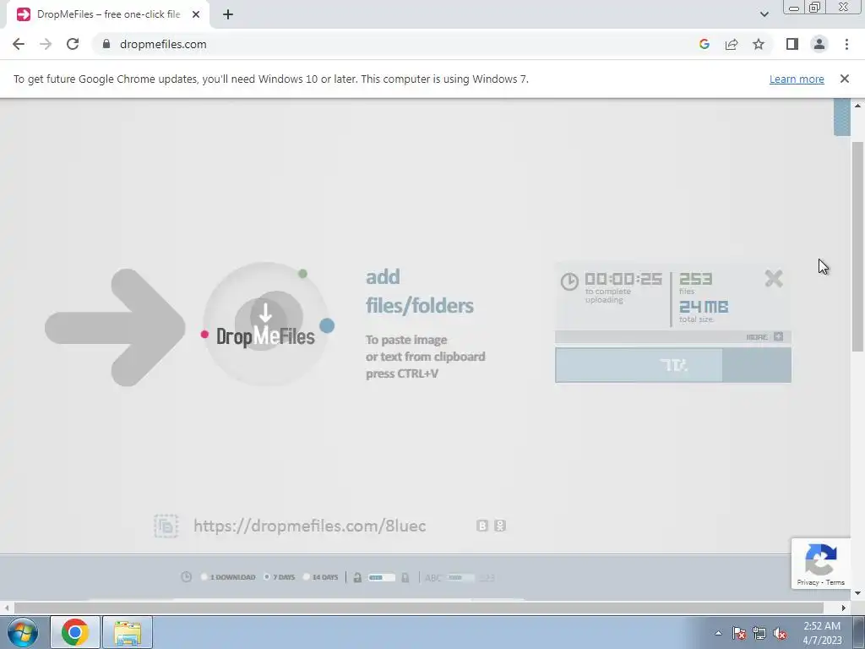Bookmark this tab with the star
This screenshot has height=649, width=865.
tap(759, 44)
